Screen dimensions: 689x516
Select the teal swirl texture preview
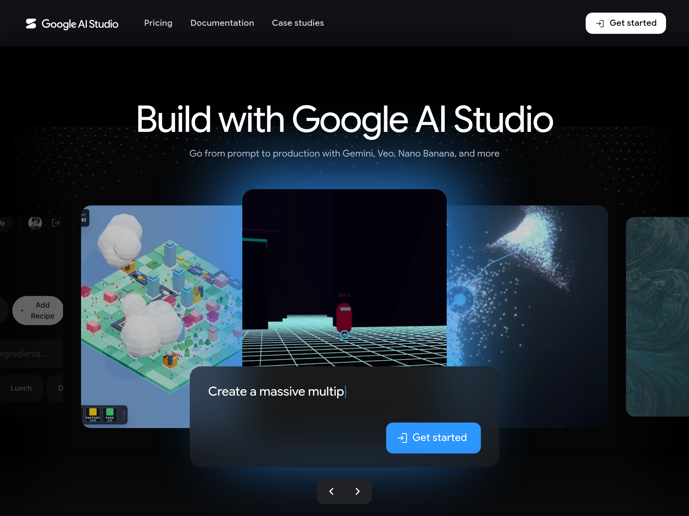coord(657,317)
